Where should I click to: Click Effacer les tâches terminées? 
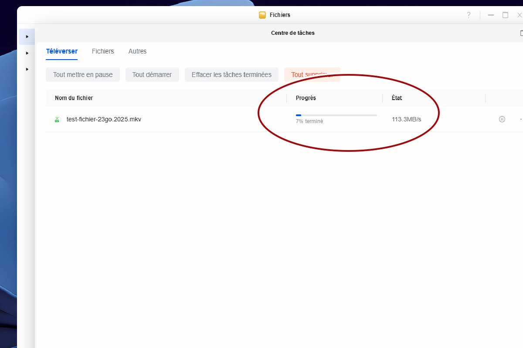pyautogui.click(x=231, y=75)
